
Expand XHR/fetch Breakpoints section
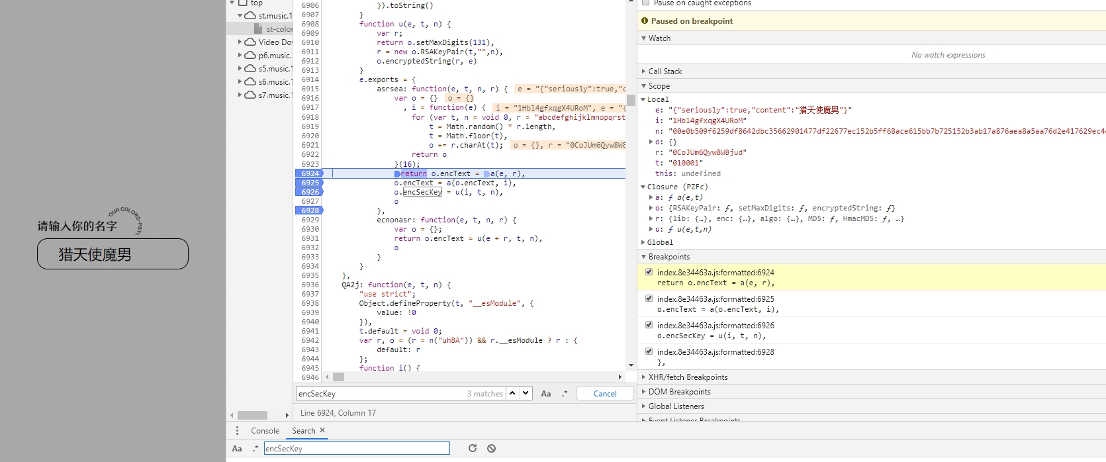[x=687, y=377]
